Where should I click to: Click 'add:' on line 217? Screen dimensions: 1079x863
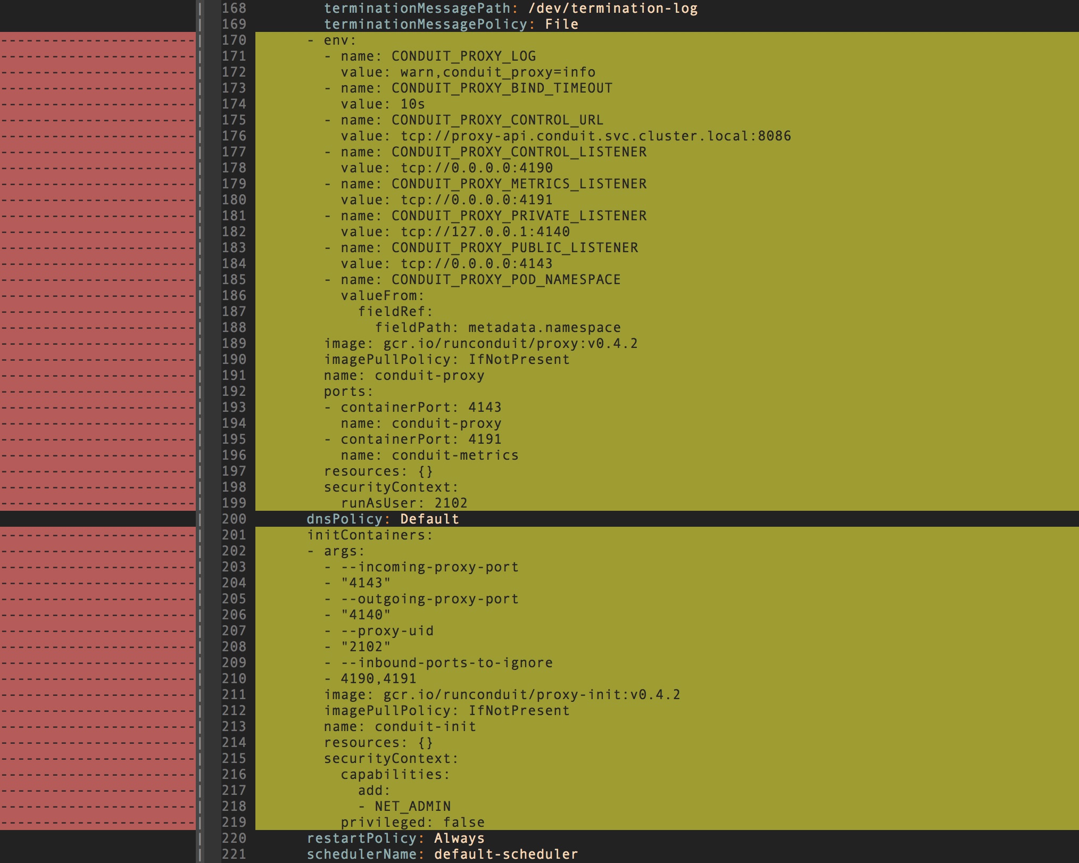pos(375,791)
